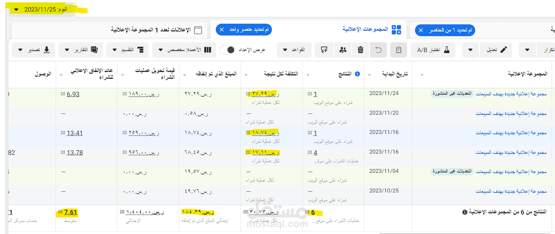
Task: Click results value 4 in table
Action: click(x=315, y=153)
